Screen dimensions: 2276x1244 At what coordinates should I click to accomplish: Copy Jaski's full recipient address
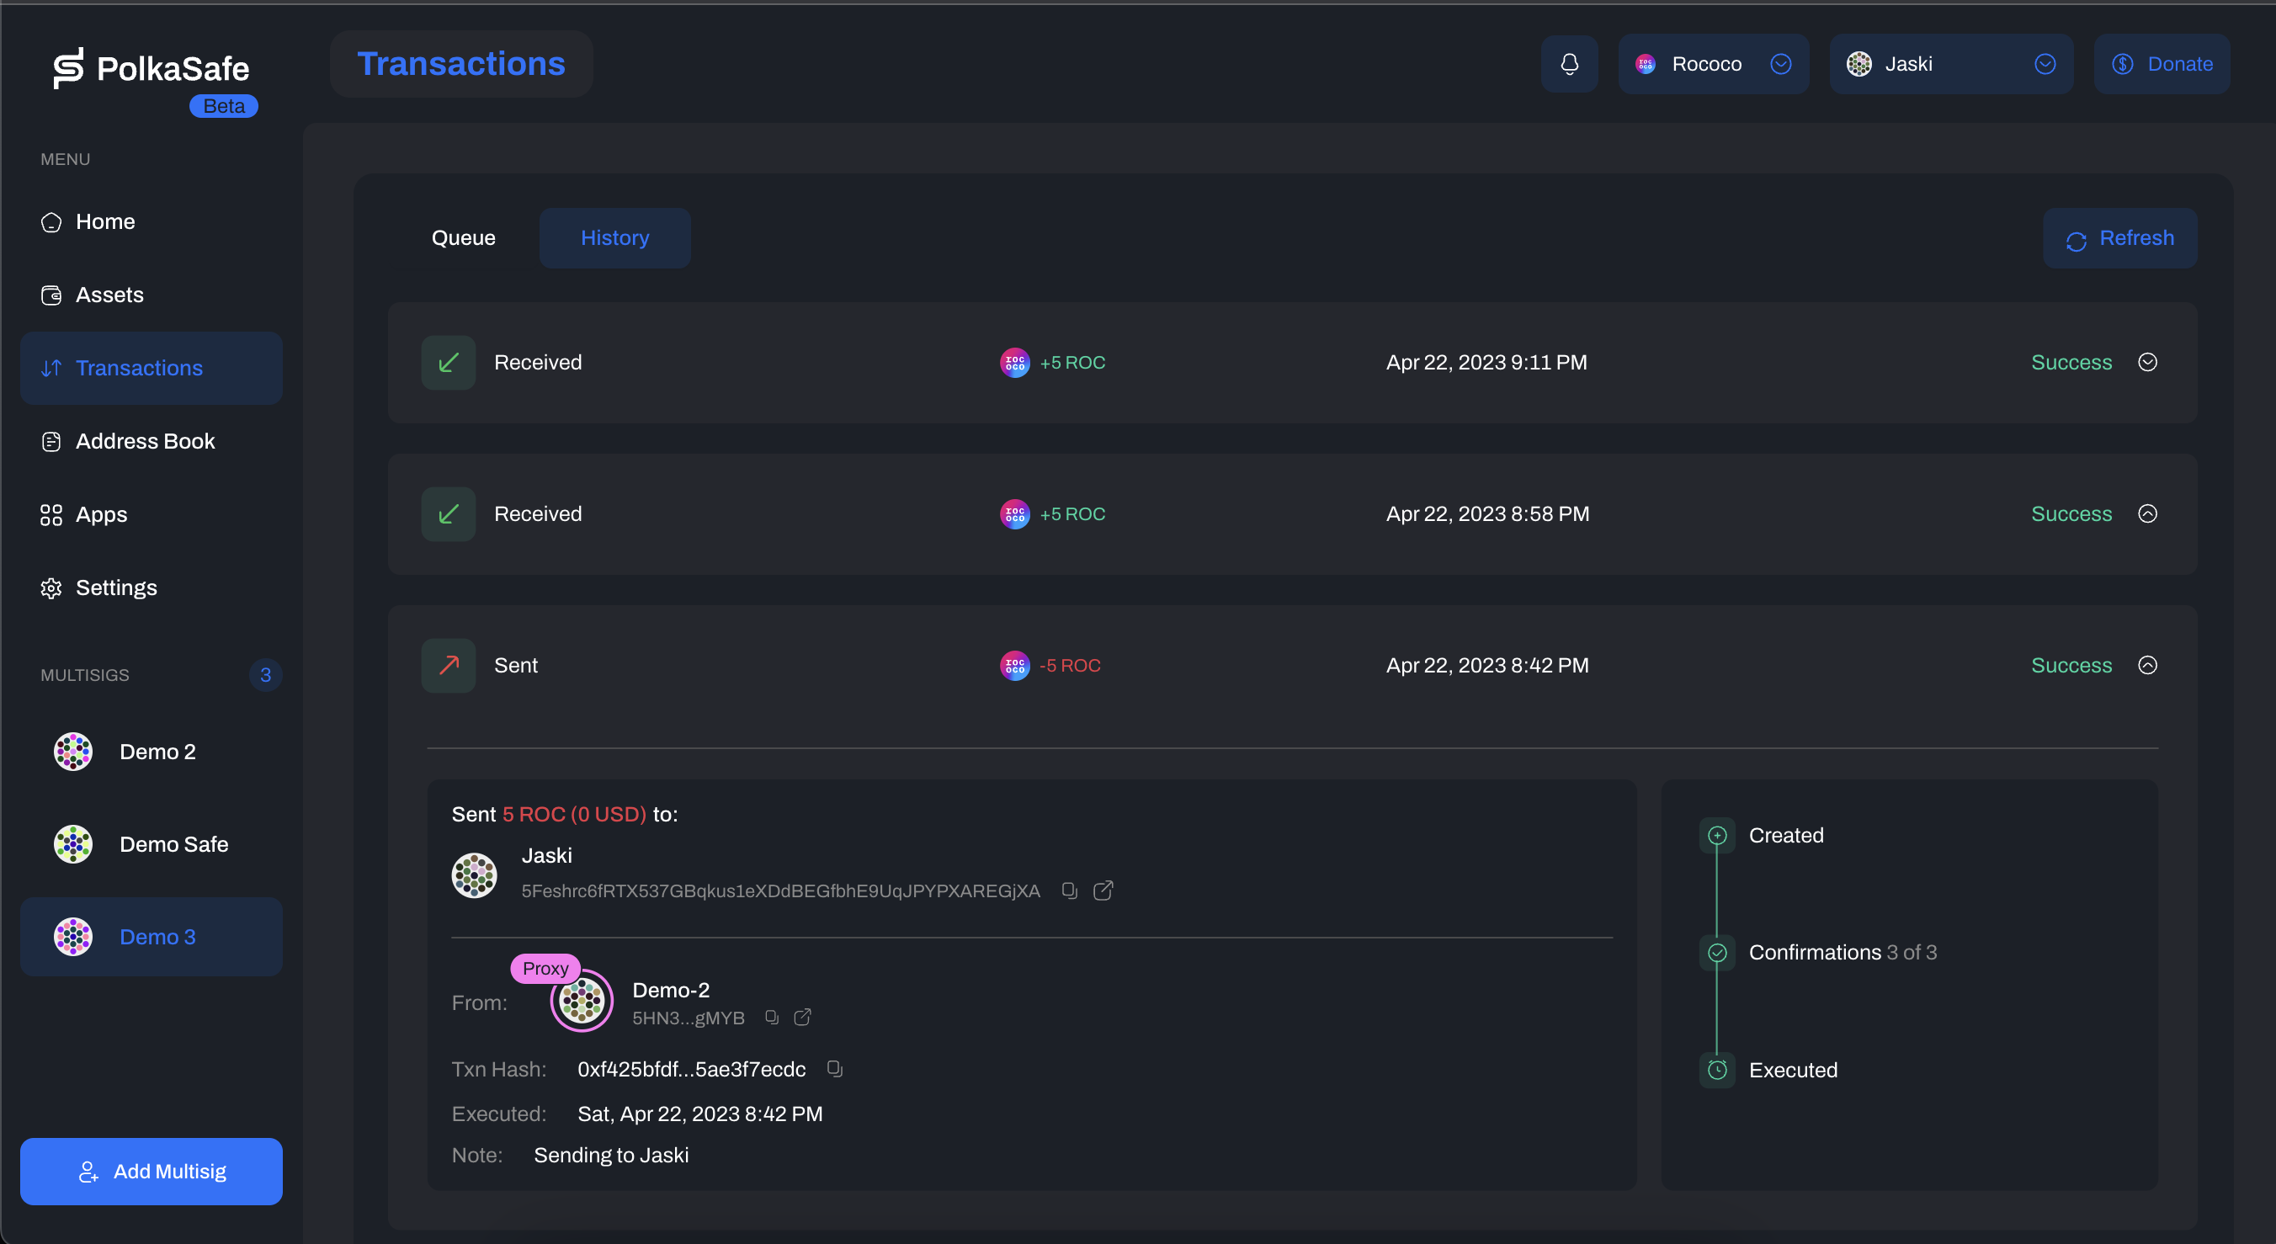pyautogui.click(x=1069, y=890)
